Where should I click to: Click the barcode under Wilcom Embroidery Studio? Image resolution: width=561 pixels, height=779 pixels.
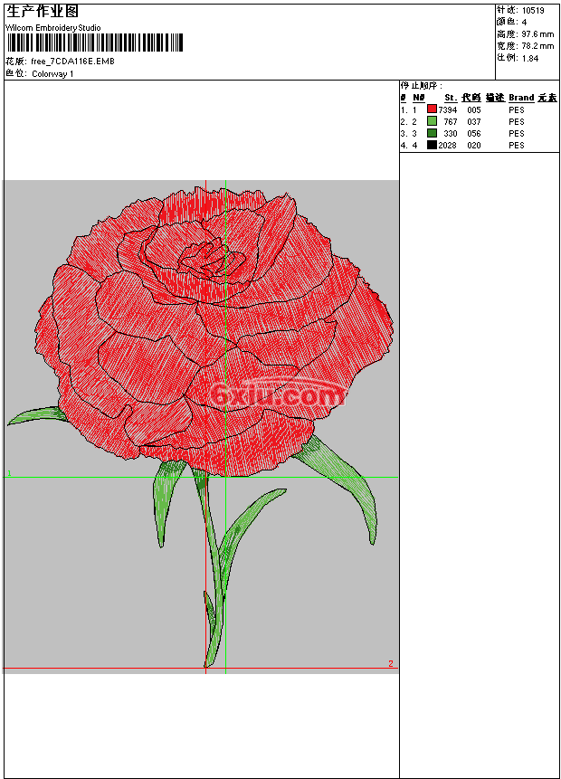coord(95,43)
